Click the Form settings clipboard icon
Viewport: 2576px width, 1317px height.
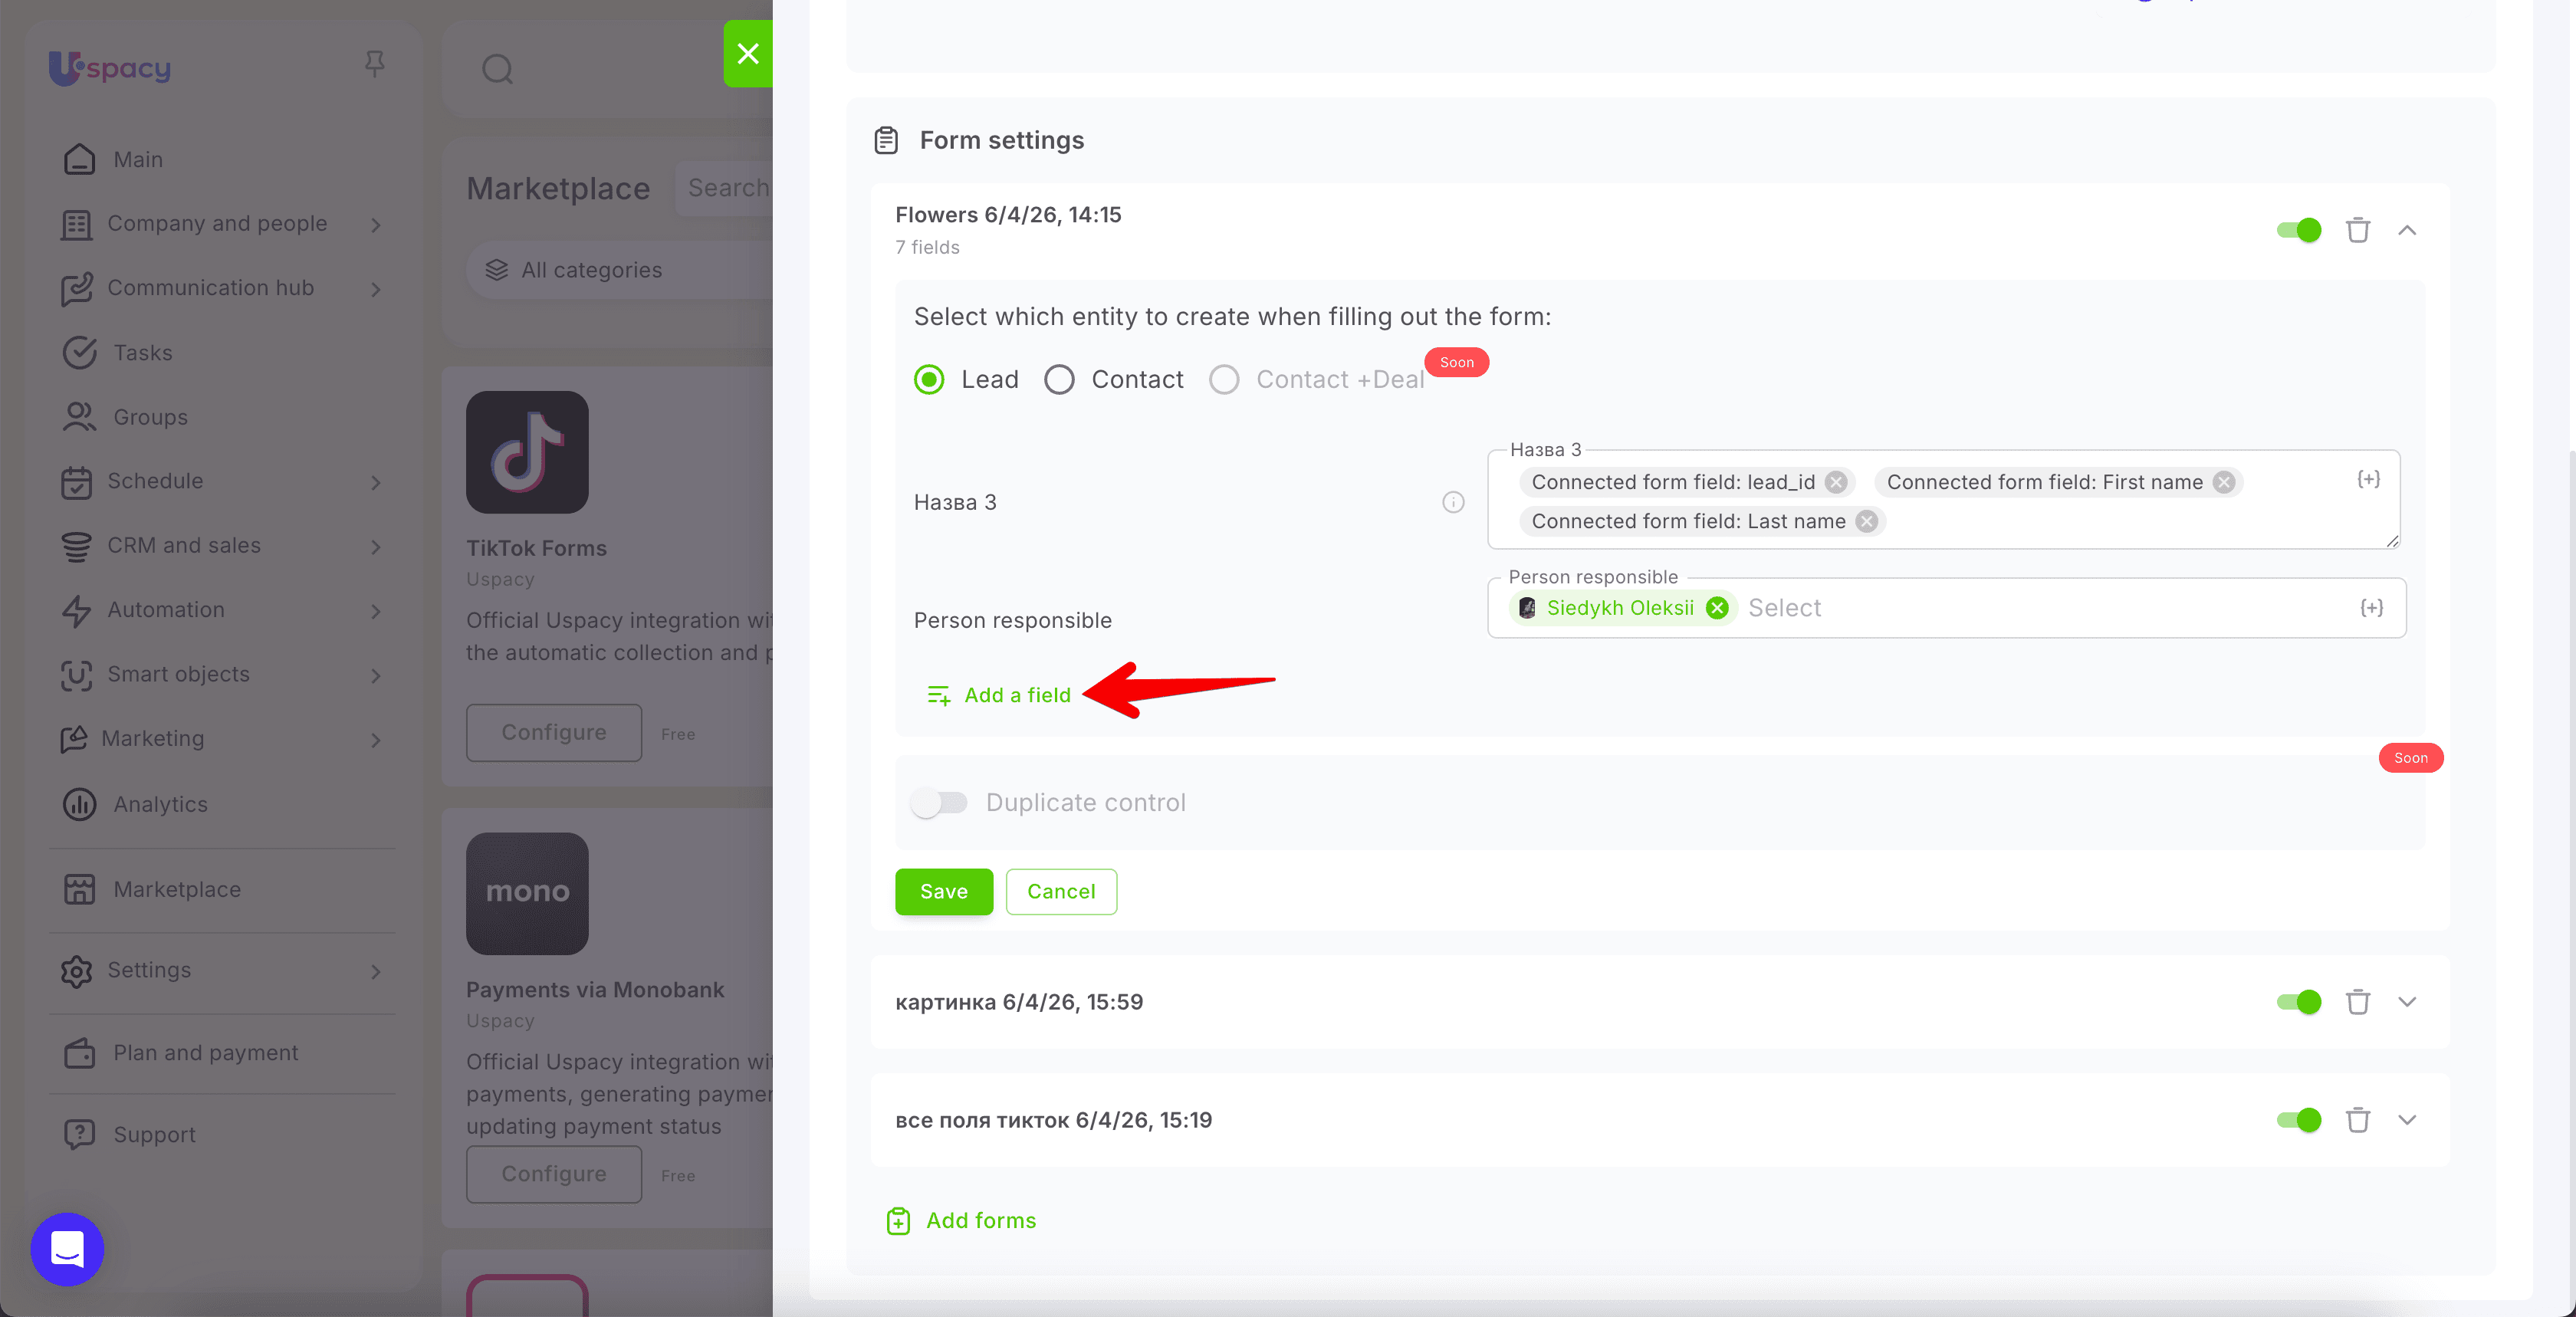(886, 140)
